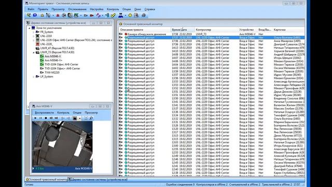Screen dimensions: 332x187
Task: Click the globe map toolbar icon
Action: click(x=64, y=15)
